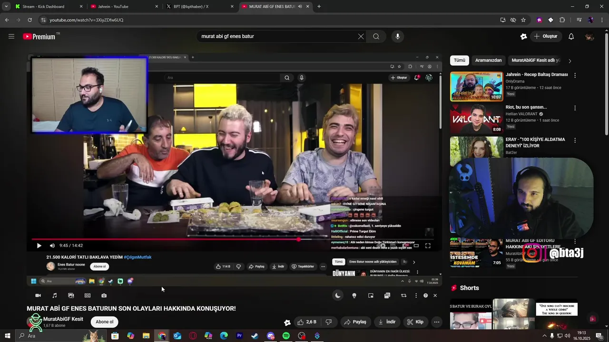Select the Tümü filter chip
The width and height of the screenshot is (609, 342).
coord(459,60)
